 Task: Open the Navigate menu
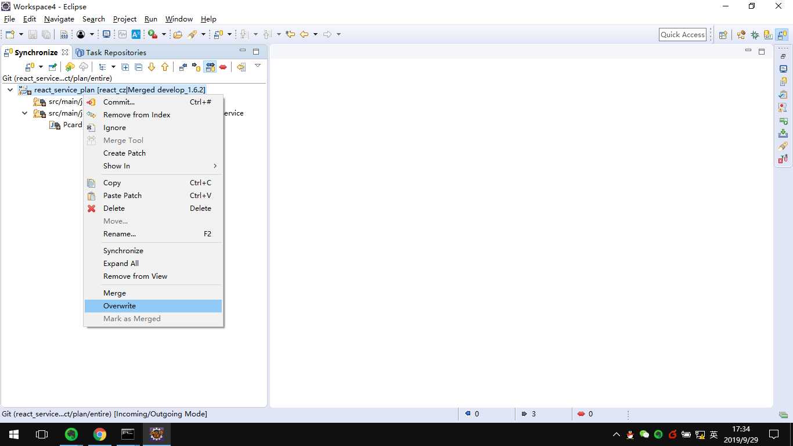59,19
